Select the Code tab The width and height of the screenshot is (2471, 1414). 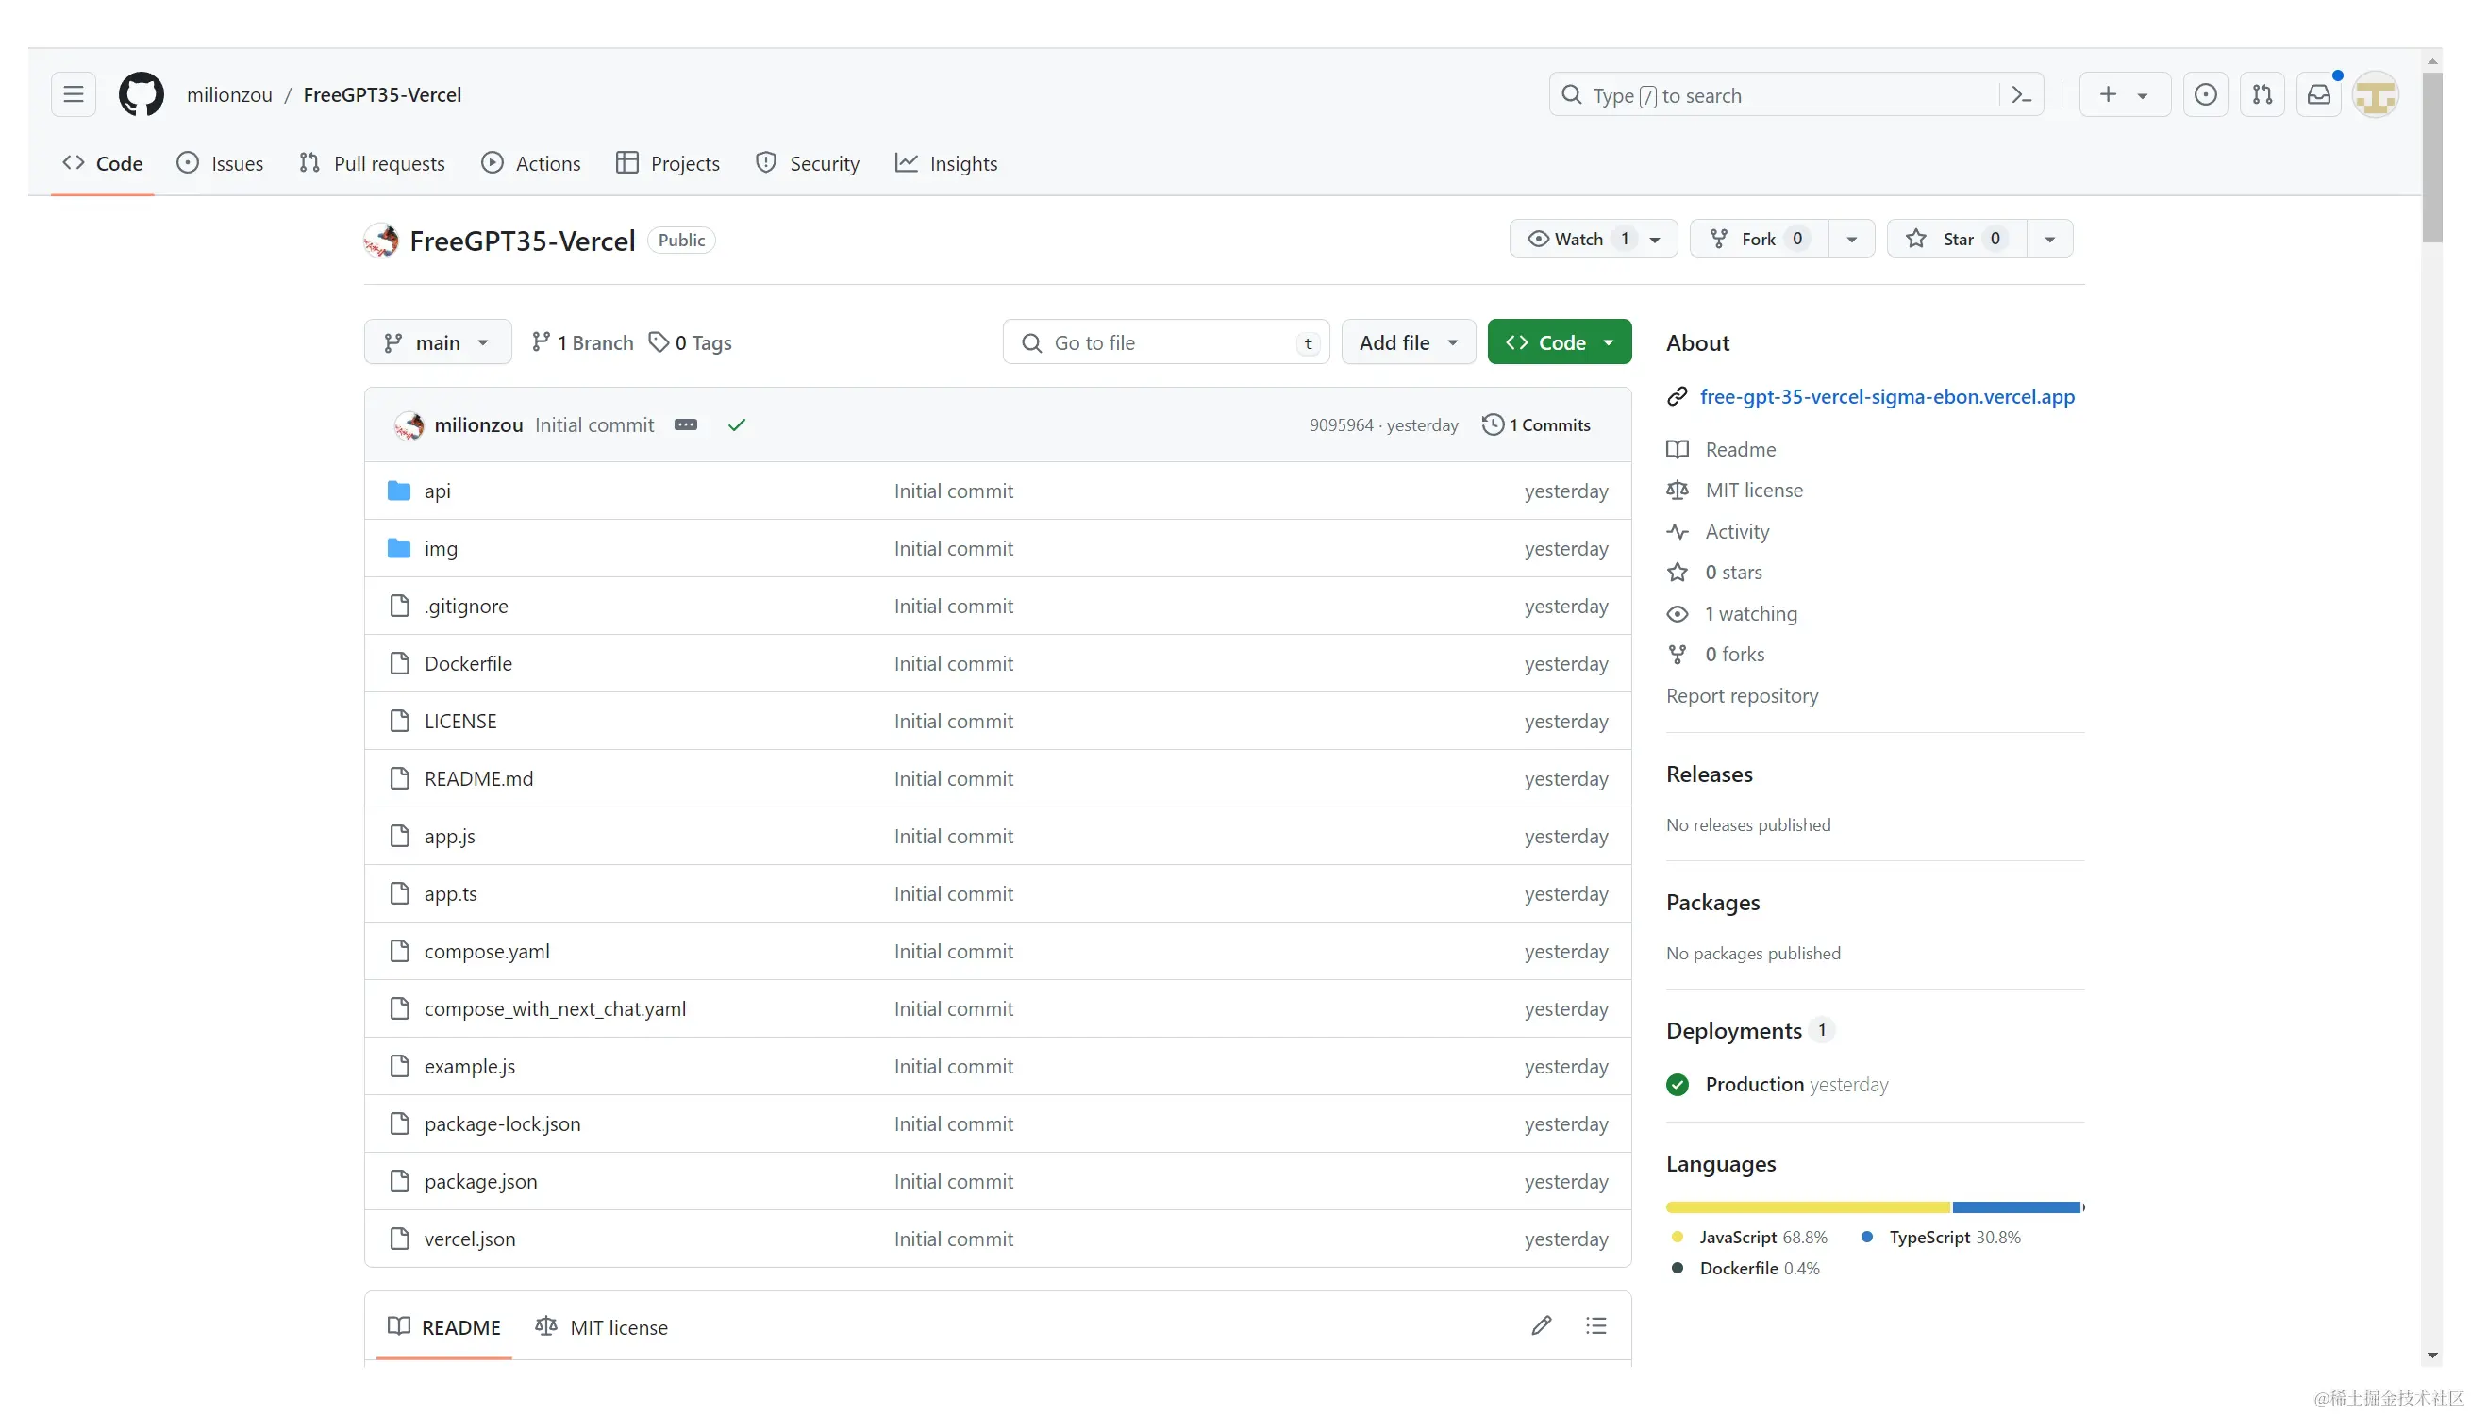coord(102,163)
